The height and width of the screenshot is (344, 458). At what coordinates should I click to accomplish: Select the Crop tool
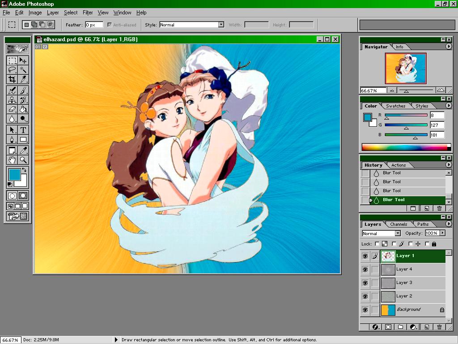tap(12, 79)
